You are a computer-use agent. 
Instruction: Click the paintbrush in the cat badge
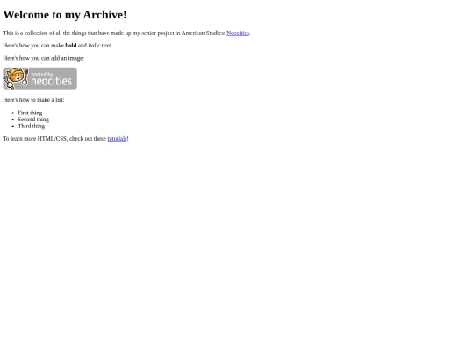coord(25,76)
